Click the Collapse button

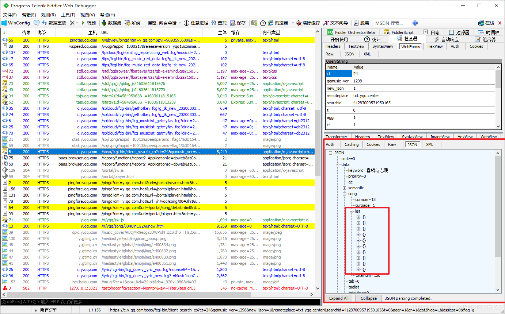(369, 298)
